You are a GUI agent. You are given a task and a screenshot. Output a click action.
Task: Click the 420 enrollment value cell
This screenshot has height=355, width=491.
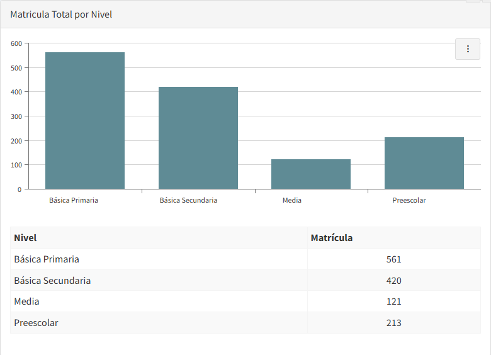point(394,281)
